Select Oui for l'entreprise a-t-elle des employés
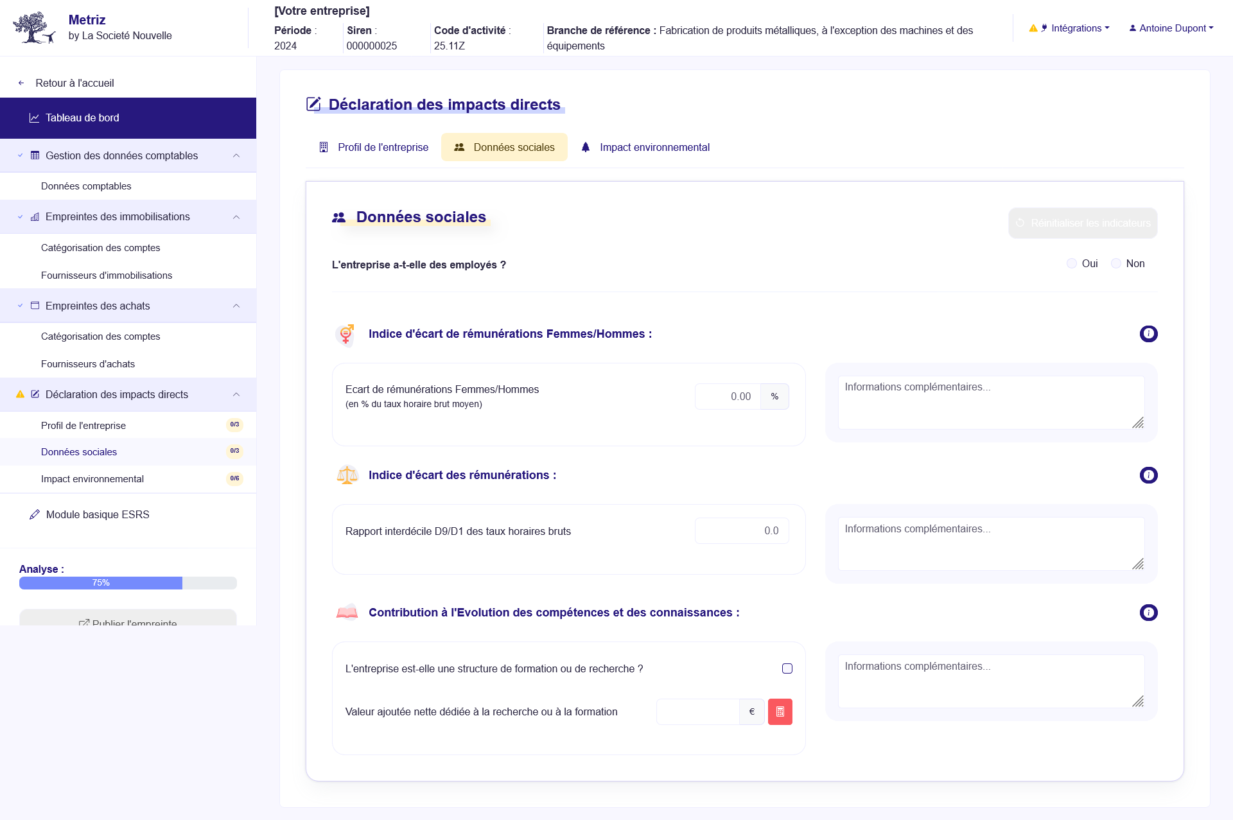Viewport: 1233px width, 820px height. [1071, 263]
